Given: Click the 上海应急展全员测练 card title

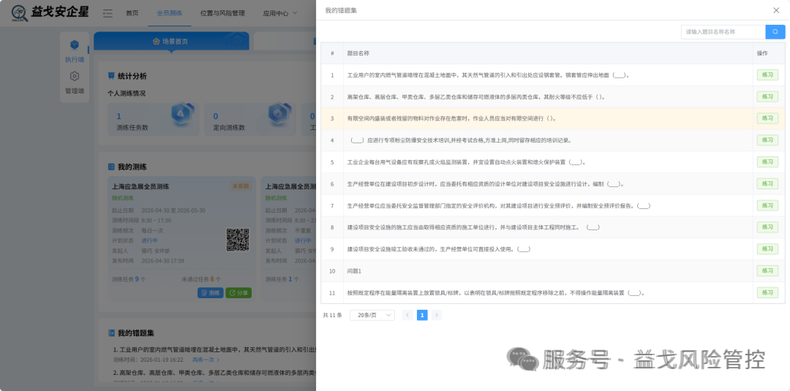Looking at the screenshot, I should click(140, 186).
